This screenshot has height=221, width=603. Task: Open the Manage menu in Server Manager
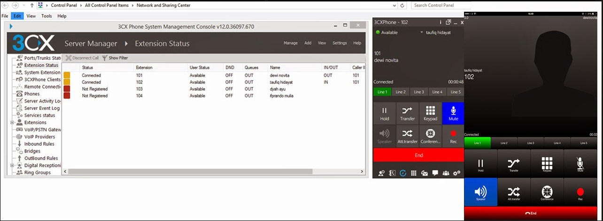pos(291,43)
